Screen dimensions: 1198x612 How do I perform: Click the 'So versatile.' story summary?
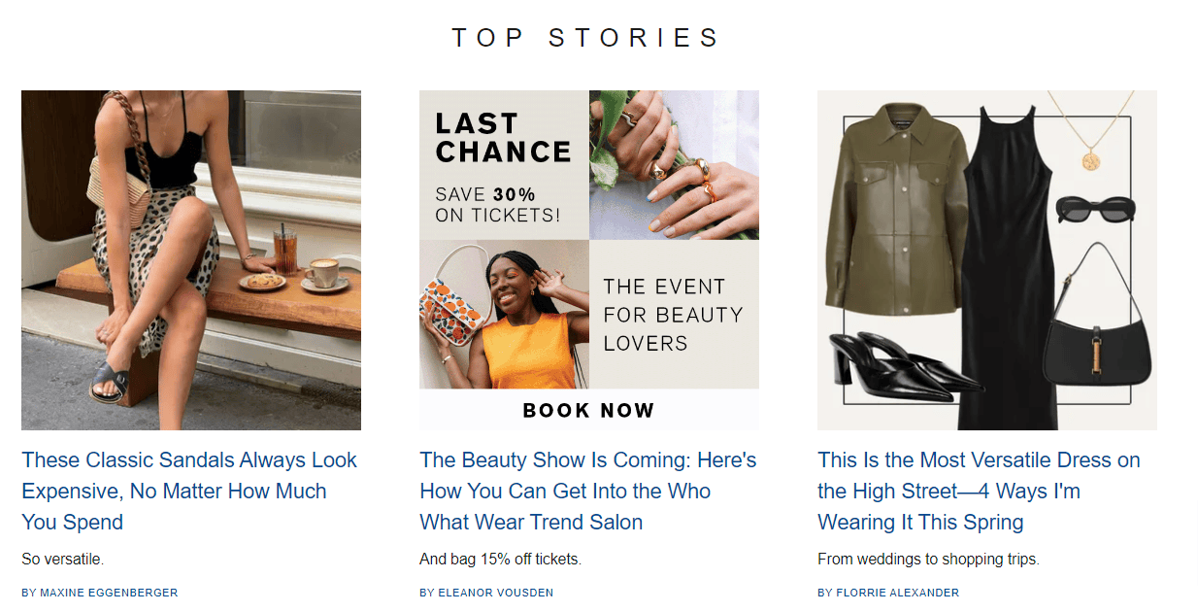(x=62, y=559)
